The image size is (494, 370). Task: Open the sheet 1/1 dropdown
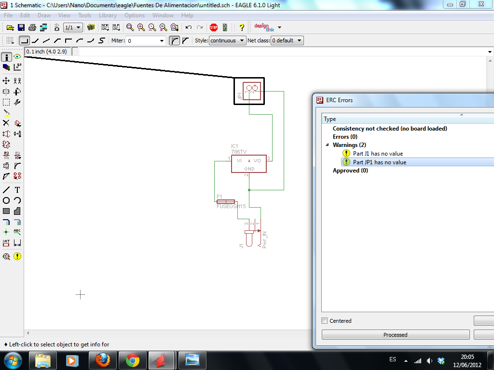73,27
